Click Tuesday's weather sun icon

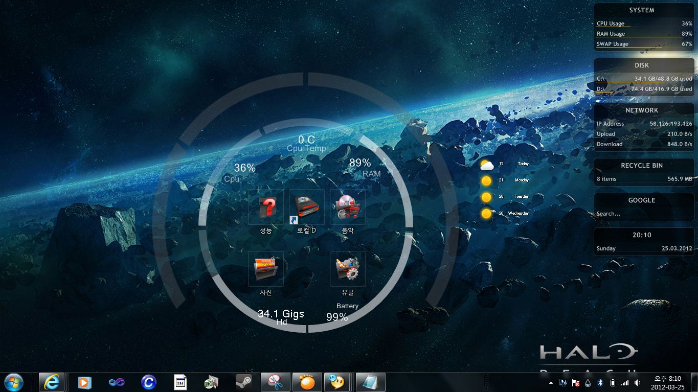pos(486,197)
